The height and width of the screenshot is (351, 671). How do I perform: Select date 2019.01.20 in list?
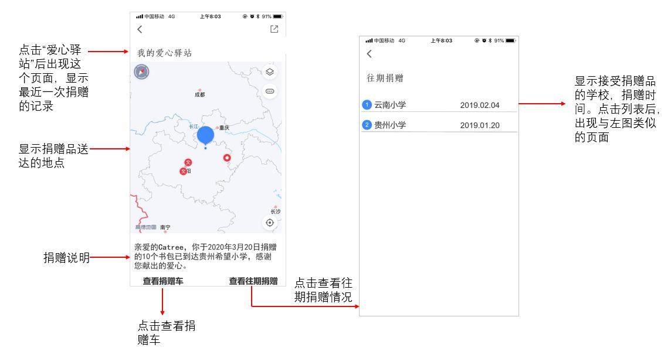pos(480,125)
